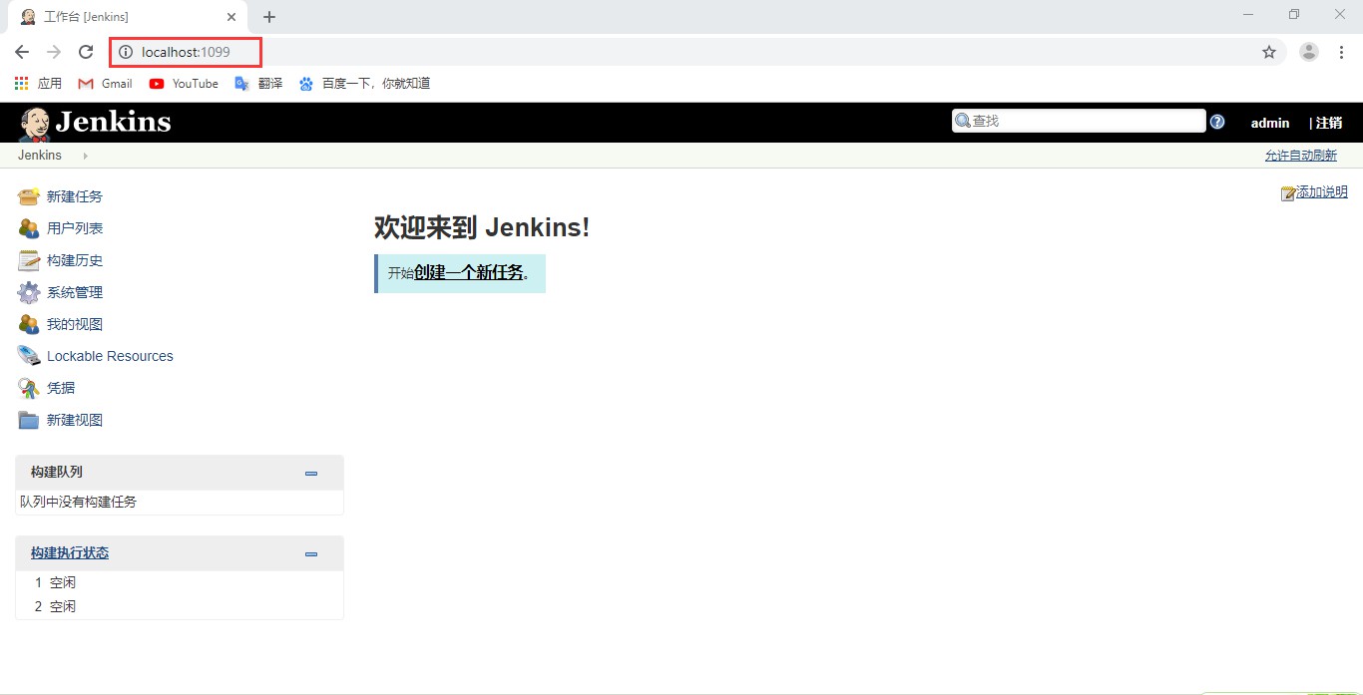Click the 凭据 keys icon
Screen dimensions: 1363x695
pyautogui.click(x=29, y=388)
